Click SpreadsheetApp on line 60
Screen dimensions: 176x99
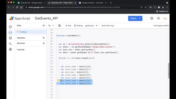point(76,44)
